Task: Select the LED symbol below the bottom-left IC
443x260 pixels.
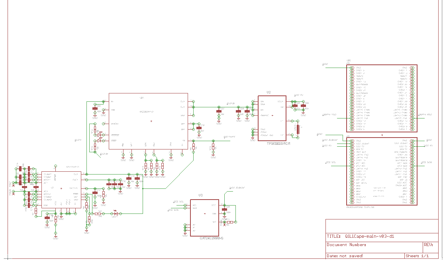Action: (x=116, y=213)
